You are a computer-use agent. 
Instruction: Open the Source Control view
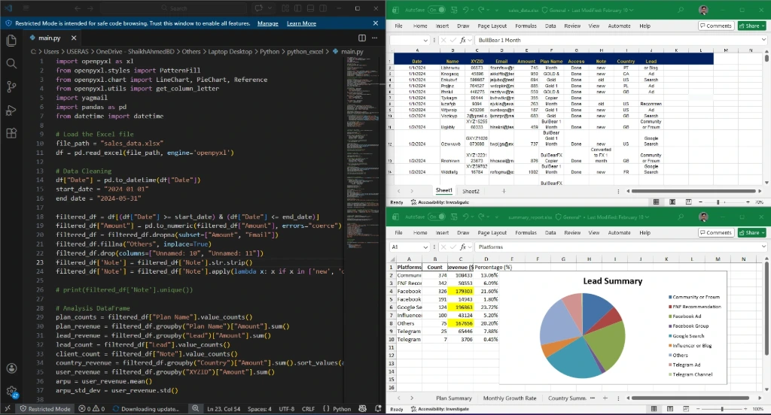tap(11, 86)
